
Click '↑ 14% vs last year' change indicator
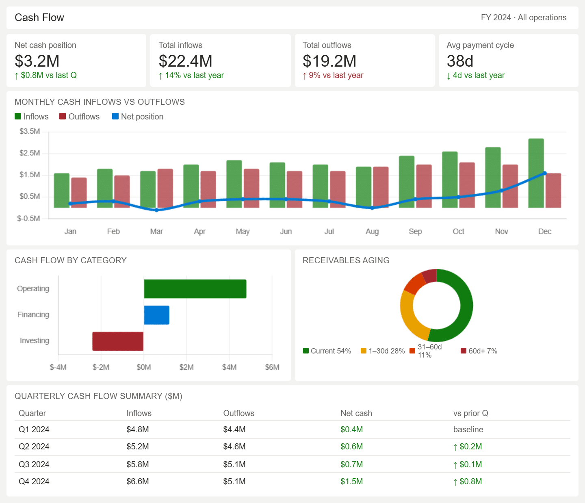click(191, 75)
